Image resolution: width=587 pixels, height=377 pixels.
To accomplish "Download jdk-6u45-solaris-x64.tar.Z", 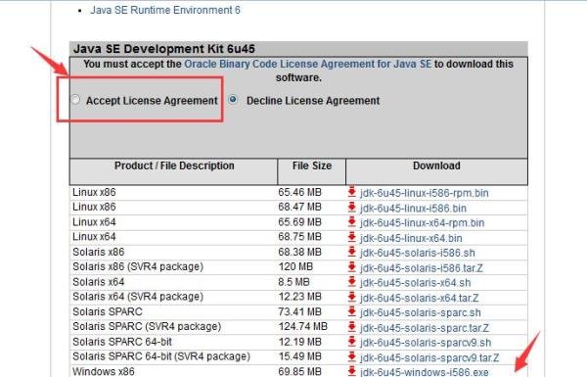I will (x=420, y=298).
